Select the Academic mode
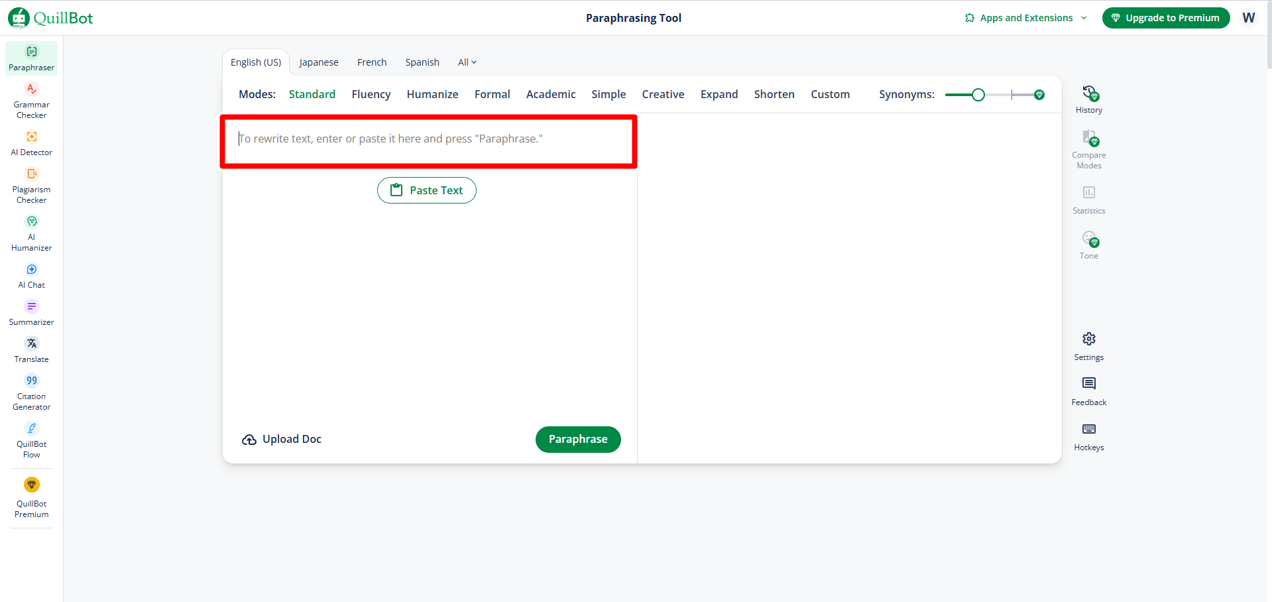 [551, 94]
